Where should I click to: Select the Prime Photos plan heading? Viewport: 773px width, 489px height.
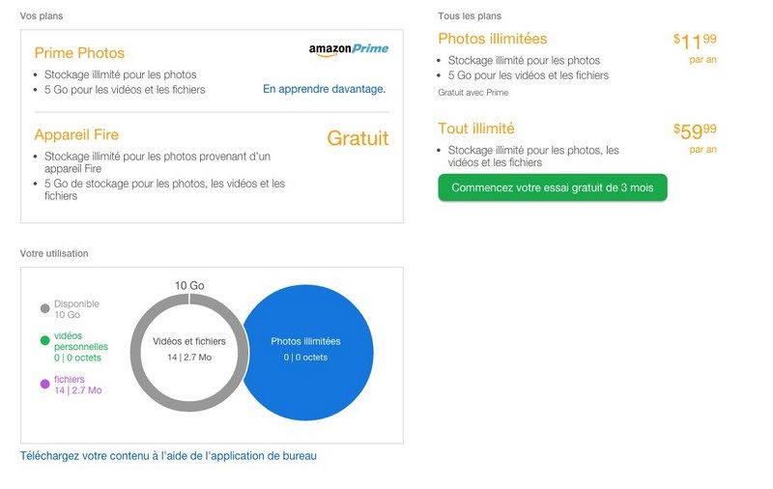click(79, 53)
